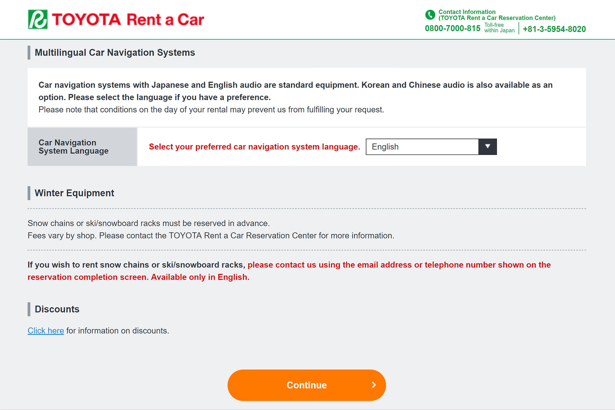Click the red "Select your preferred" language prompt
615x410 pixels.
[x=254, y=147]
